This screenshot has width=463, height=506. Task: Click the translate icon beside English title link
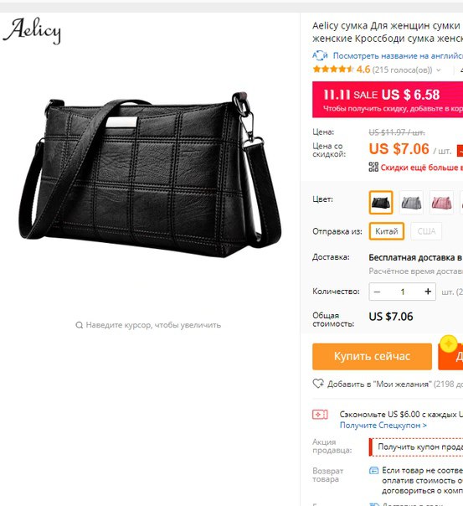(x=320, y=55)
